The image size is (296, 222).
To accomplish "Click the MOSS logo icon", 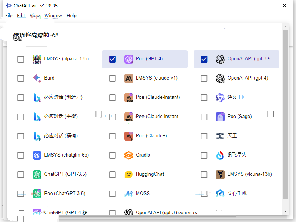I will pyautogui.click(x=129, y=194).
